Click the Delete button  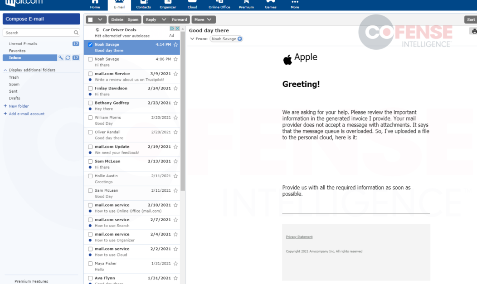click(x=117, y=19)
